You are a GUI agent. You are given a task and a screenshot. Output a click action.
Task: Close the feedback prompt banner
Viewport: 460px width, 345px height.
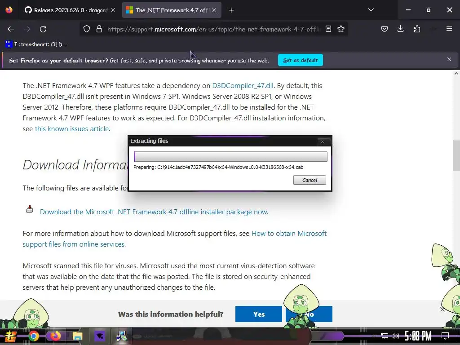(x=442, y=310)
